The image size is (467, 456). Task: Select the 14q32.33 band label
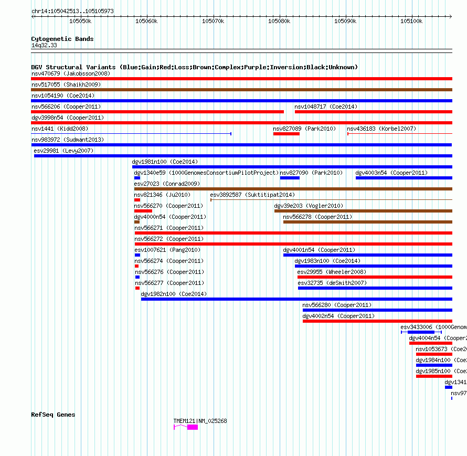pyautogui.click(x=44, y=45)
